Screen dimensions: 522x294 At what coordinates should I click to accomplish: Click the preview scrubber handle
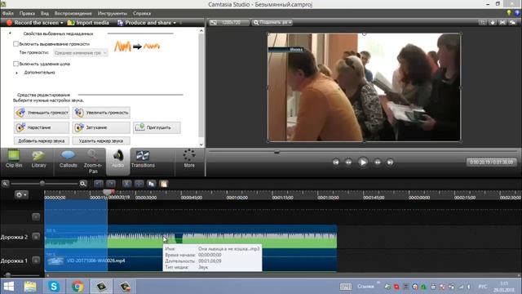[276, 152]
